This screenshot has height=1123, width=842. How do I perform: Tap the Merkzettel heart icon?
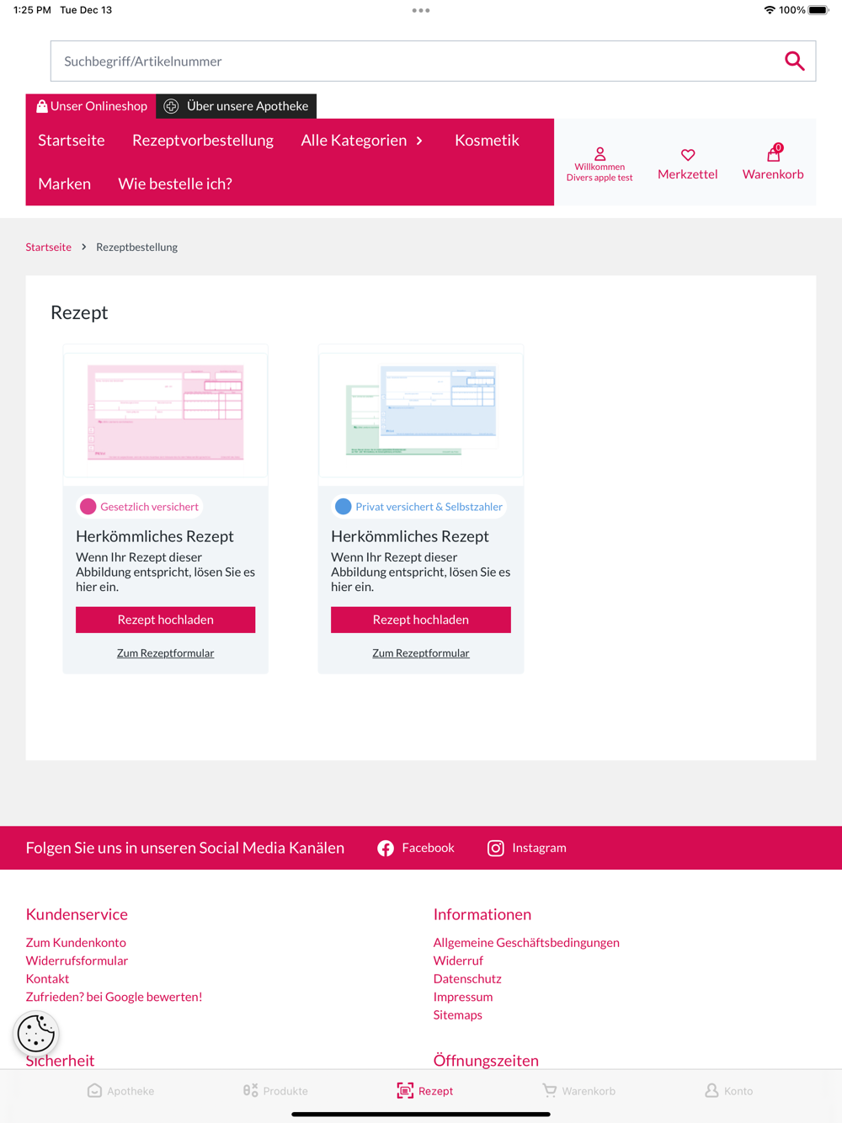pyautogui.click(x=688, y=155)
